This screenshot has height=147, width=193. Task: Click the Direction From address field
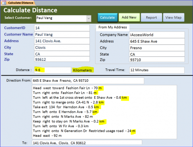point(88,81)
